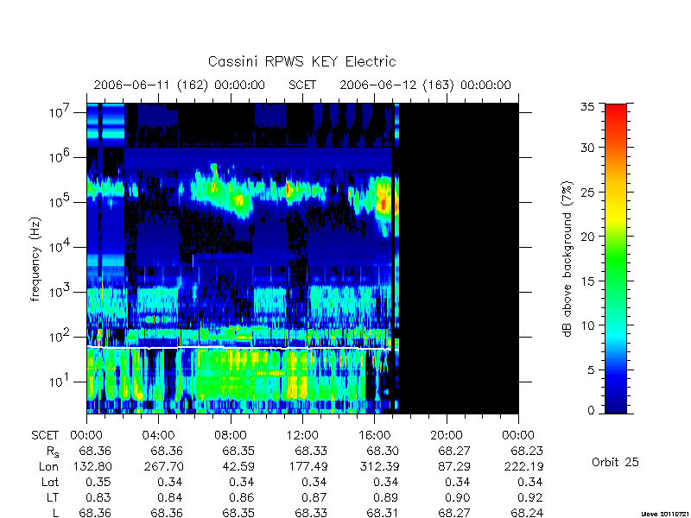Click the title 'Cassini RPWS KEY Electric'
The height and width of the screenshot is (518, 691).
click(x=301, y=61)
